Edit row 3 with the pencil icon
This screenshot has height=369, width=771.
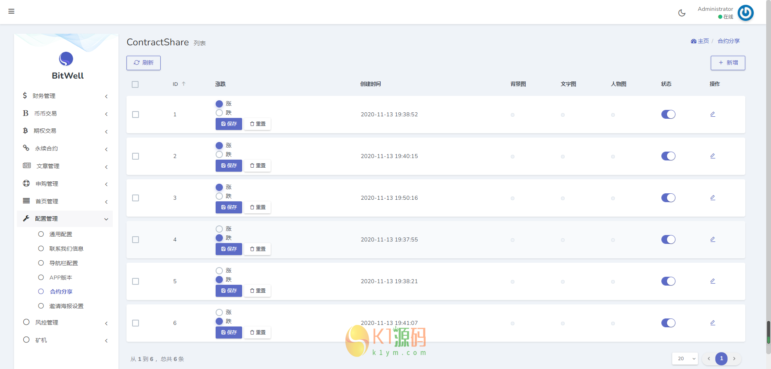(713, 198)
